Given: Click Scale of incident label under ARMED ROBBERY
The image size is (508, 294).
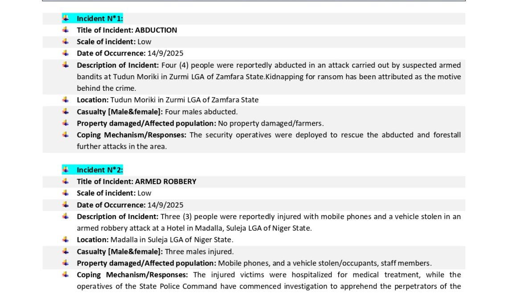Looking at the screenshot, I should [106, 193].
